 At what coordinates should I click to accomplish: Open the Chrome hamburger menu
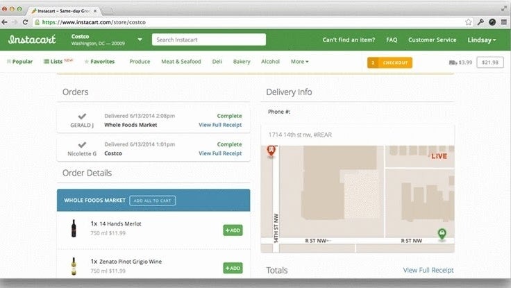point(504,22)
